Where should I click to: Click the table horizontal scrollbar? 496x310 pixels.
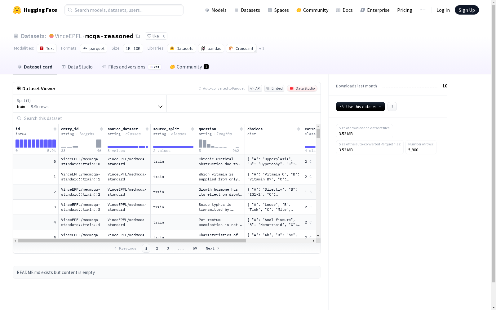point(132,241)
